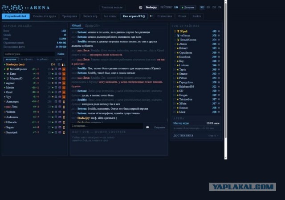
Task: Switch language to FR
Action: click(220, 8)
